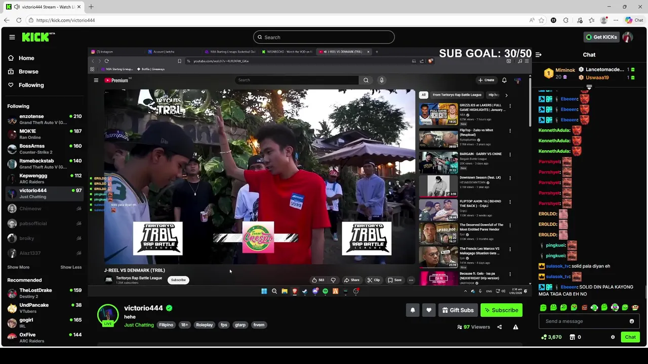Open OxFive recommended channel
Image resolution: width=648 pixels, height=364 pixels.
point(44,337)
